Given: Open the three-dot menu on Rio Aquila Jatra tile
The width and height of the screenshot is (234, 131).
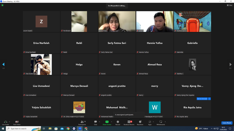Looking at the screenshot, I should coord(210,99).
